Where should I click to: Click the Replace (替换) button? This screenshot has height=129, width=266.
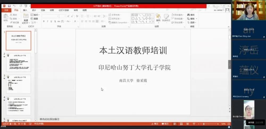pyautogui.click(x=192, y=19)
